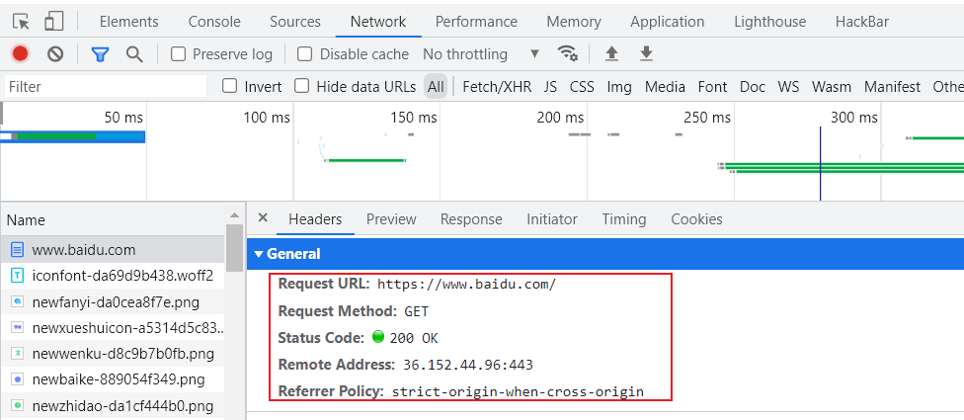The image size is (964, 420).
Task: Enable Hide data URLs checkbox
Action: click(302, 86)
